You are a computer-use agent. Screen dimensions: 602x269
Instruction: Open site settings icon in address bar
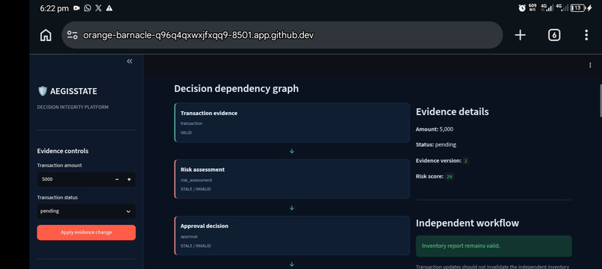pyautogui.click(x=72, y=35)
